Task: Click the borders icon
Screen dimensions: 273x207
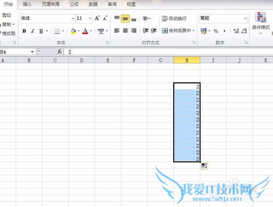Action: pos(57,31)
